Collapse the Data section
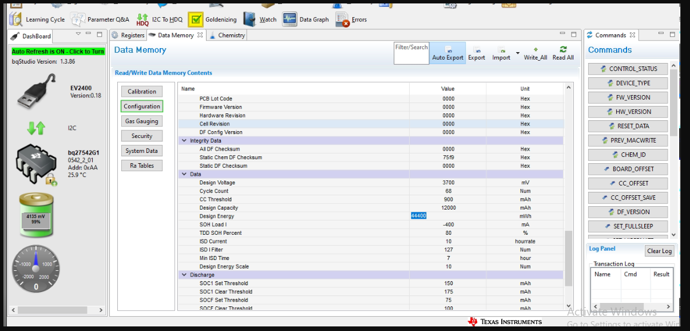 pos(184,174)
